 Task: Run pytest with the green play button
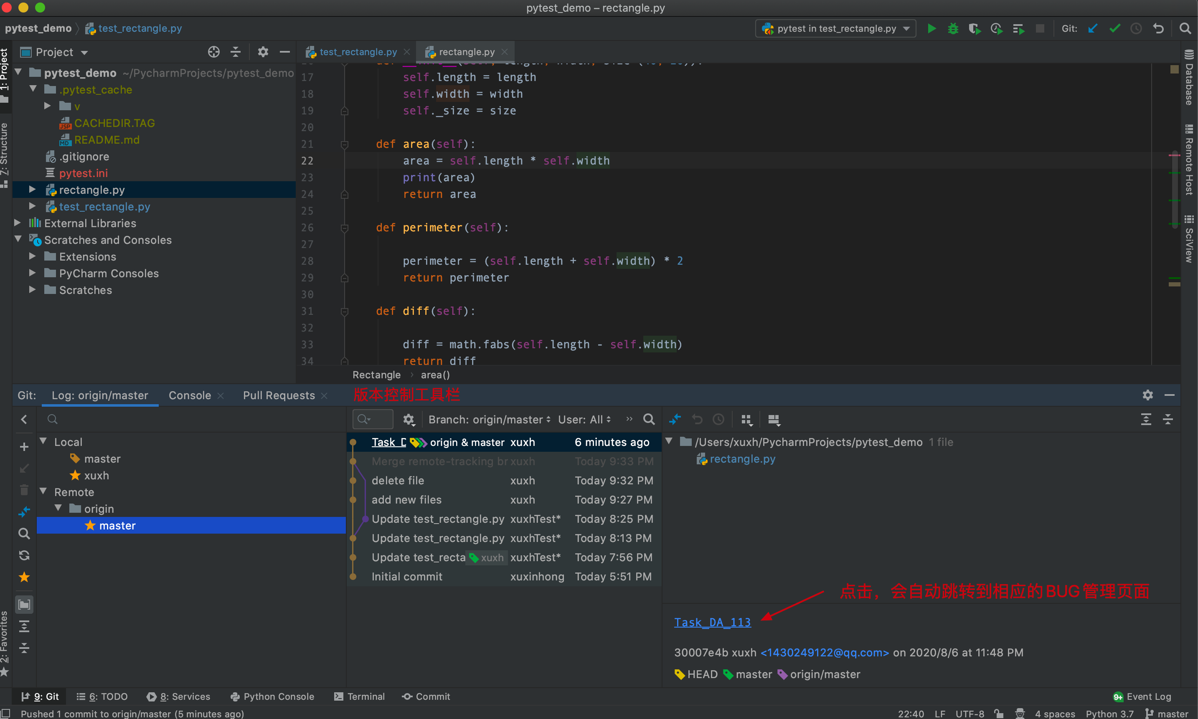931,28
